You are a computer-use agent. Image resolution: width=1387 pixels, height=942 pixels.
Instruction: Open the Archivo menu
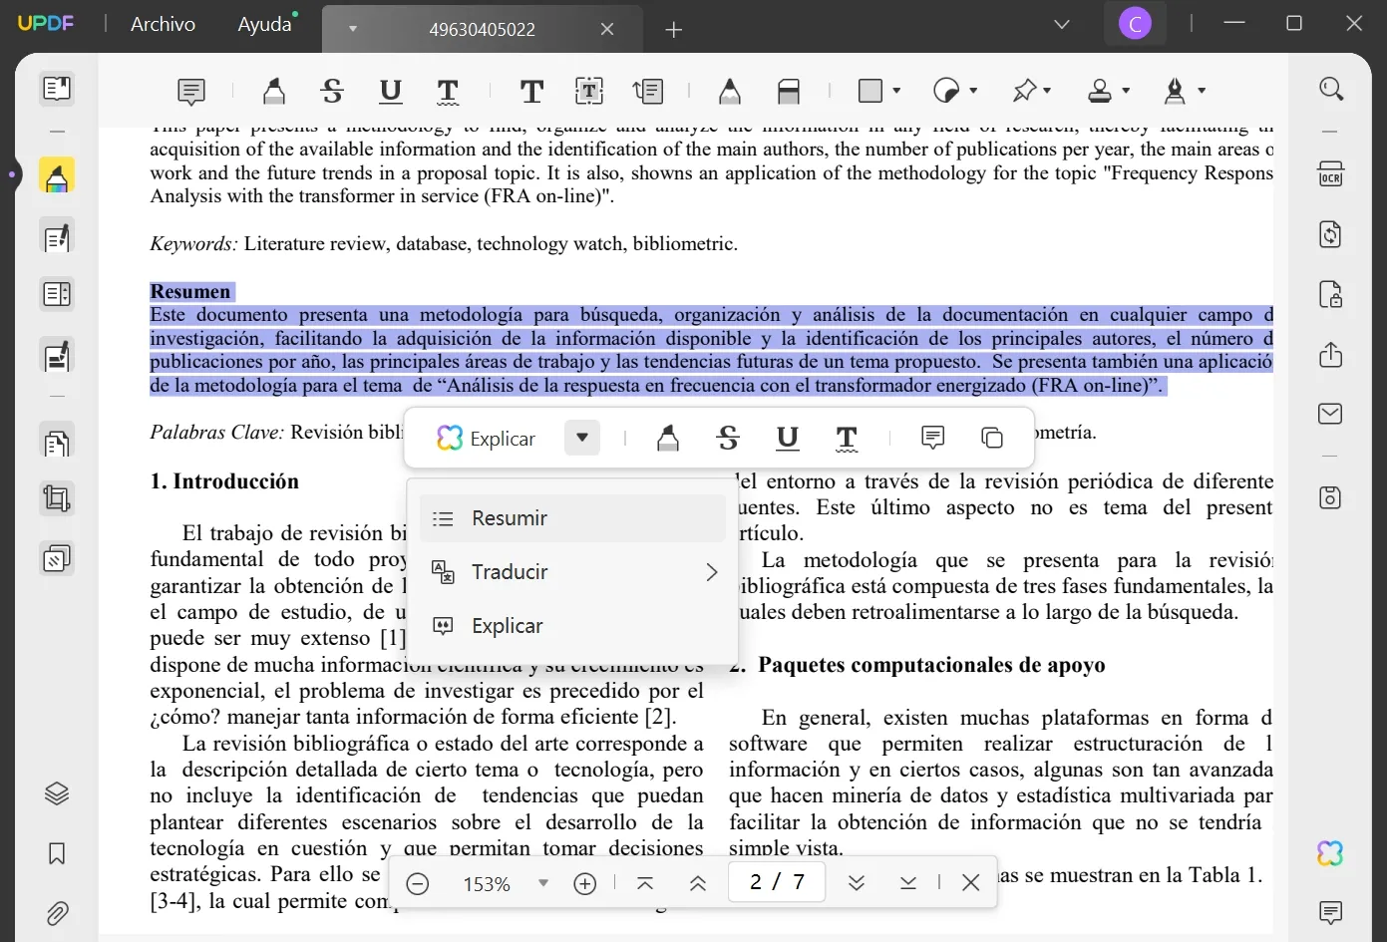coord(162,24)
